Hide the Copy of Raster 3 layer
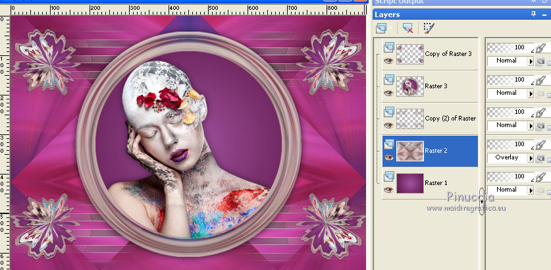Screen dimensions: 551x270 click(x=388, y=61)
